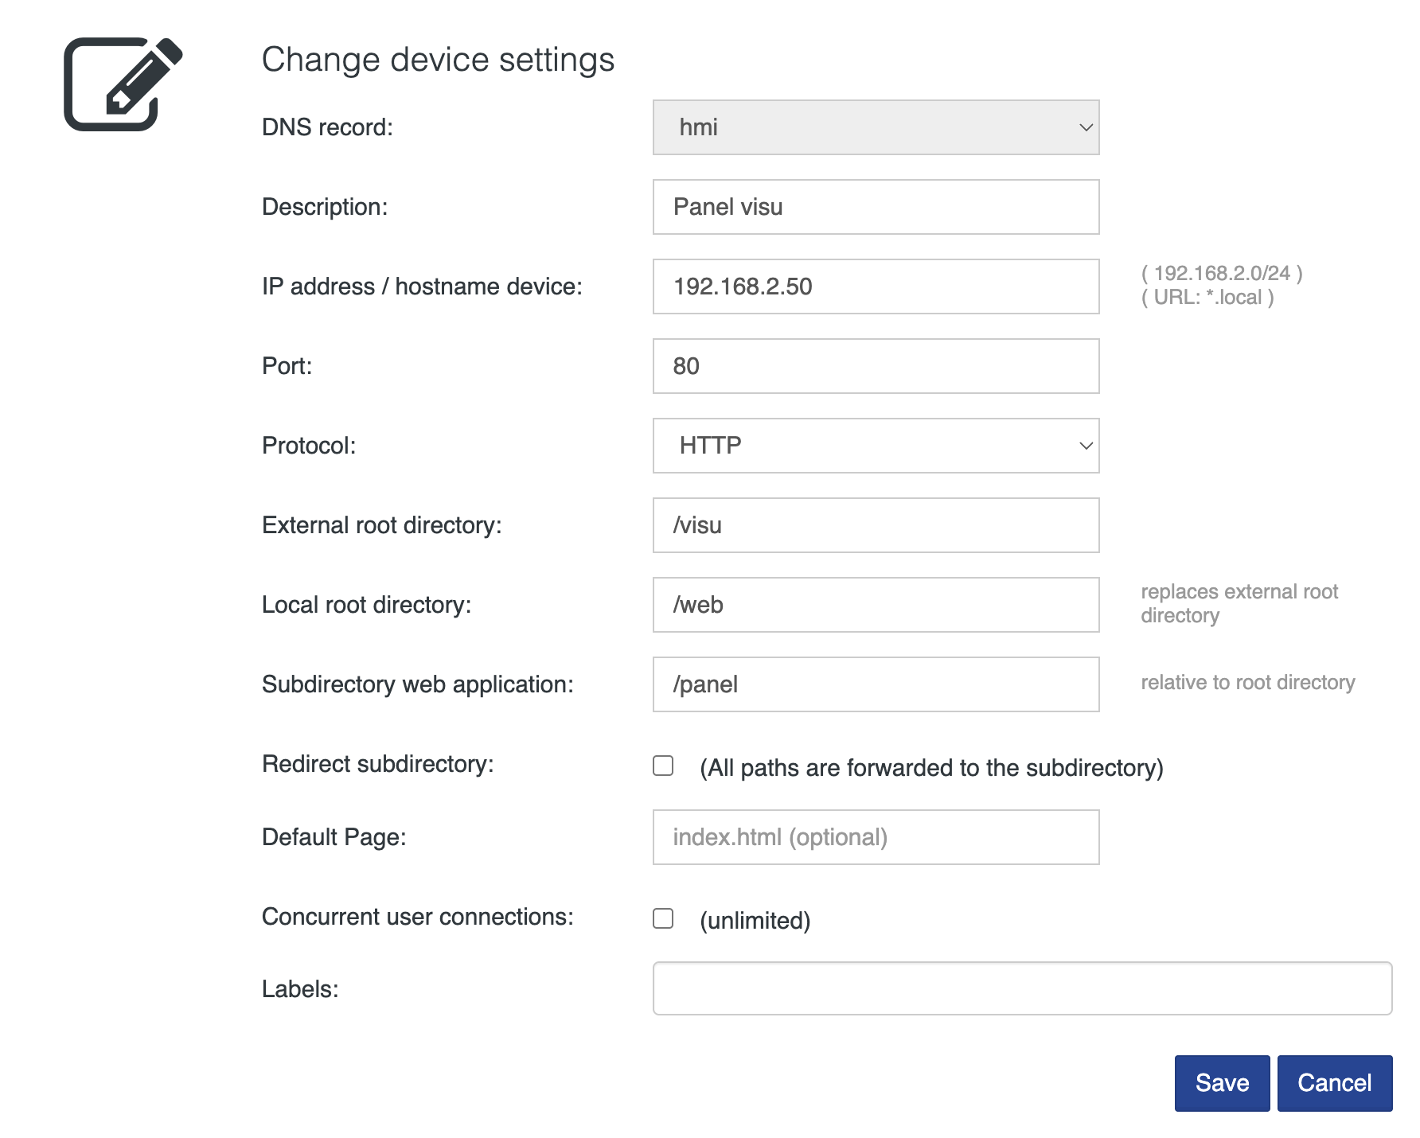Save the device settings
The image size is (1420, 1138).
(x=1221, y=1082)
